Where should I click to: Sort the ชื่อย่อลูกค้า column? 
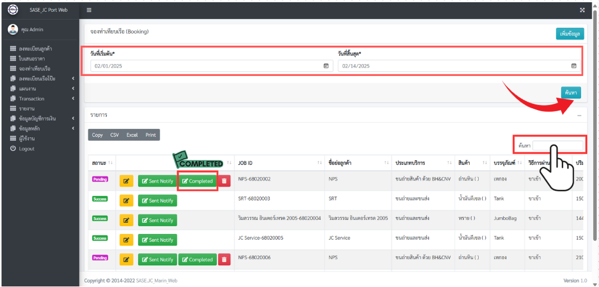(x=386, y=163)
